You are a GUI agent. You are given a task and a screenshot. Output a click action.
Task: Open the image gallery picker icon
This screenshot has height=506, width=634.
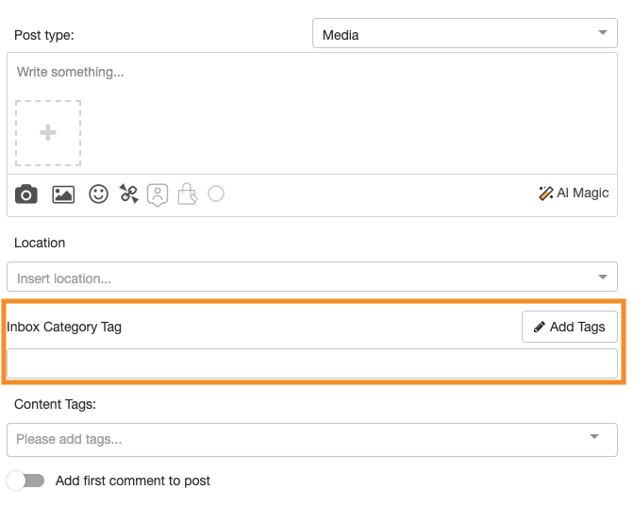pos(63,194)
